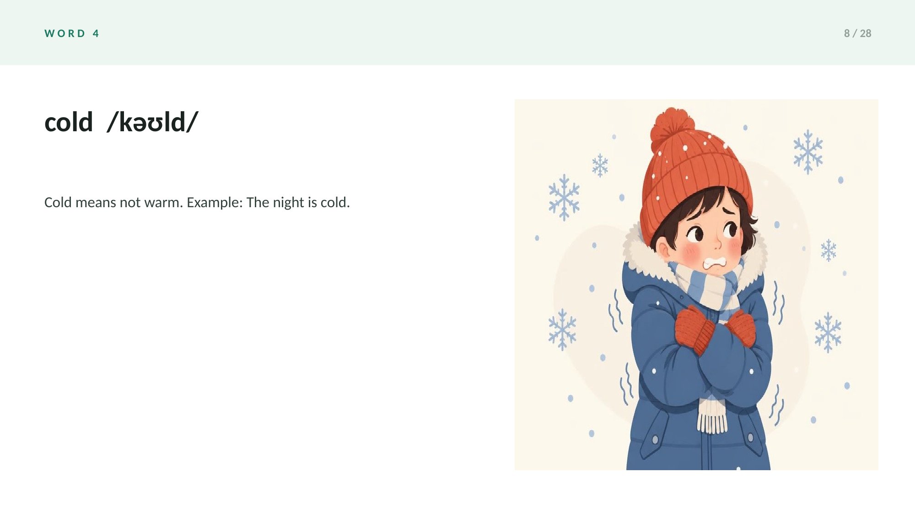Screen dimensions: 915x515
Task: Click the small snowflake nearest the pom-pom
Action: point(600,165)
